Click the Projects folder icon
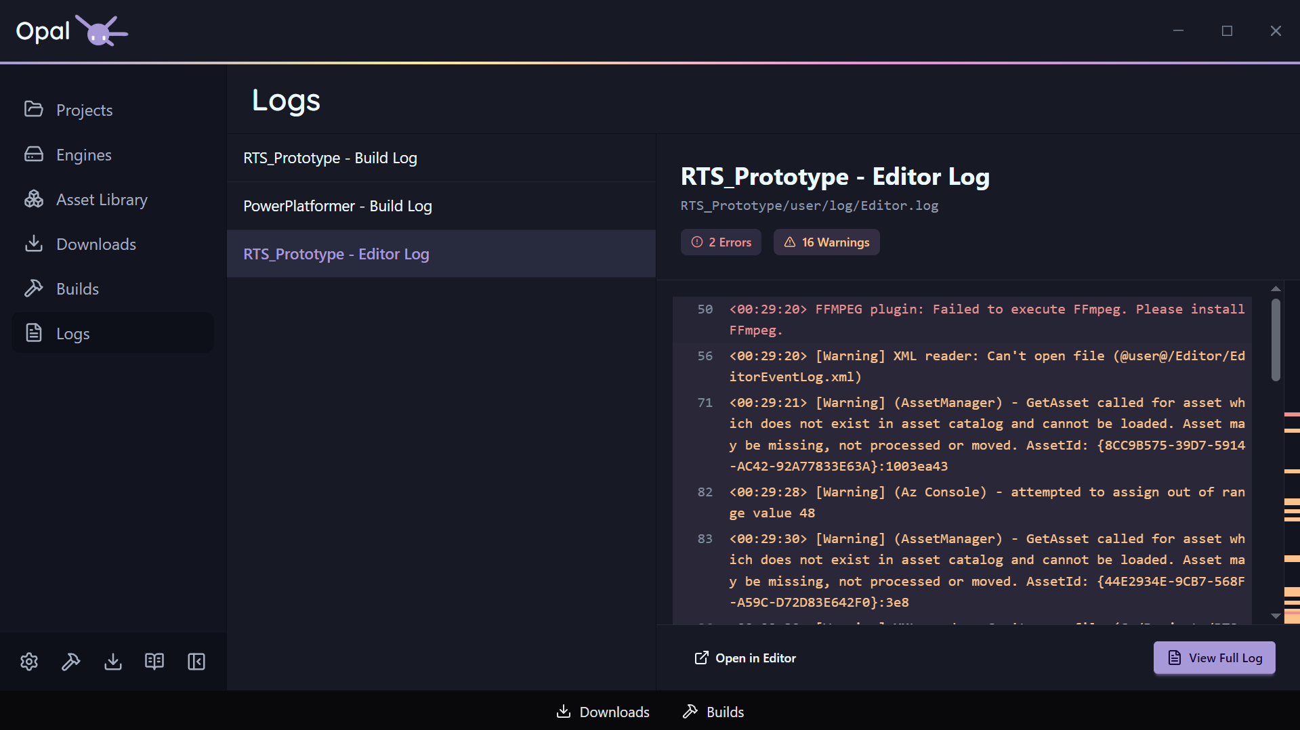The height and width of the screenshot is (730, 1300). [x=34, y=109]
